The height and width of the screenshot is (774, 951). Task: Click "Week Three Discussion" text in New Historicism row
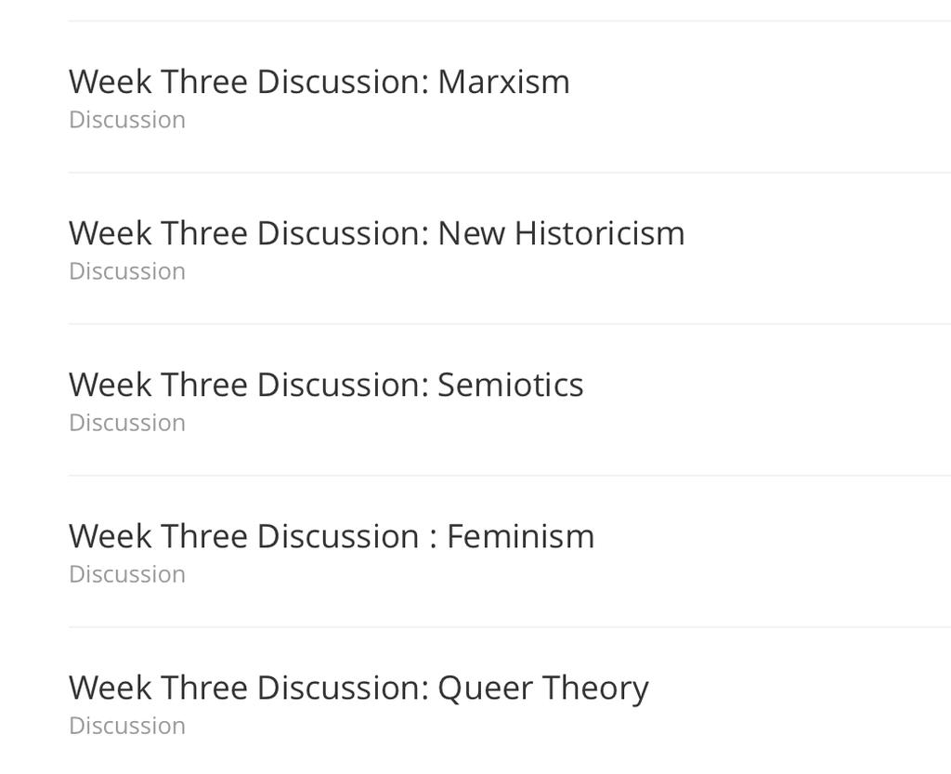pos(248,233)
